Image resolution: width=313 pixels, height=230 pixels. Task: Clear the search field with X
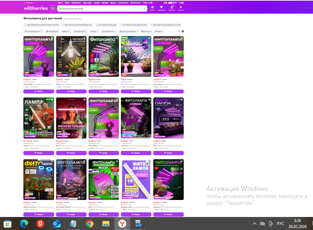[x=144, y=9]
